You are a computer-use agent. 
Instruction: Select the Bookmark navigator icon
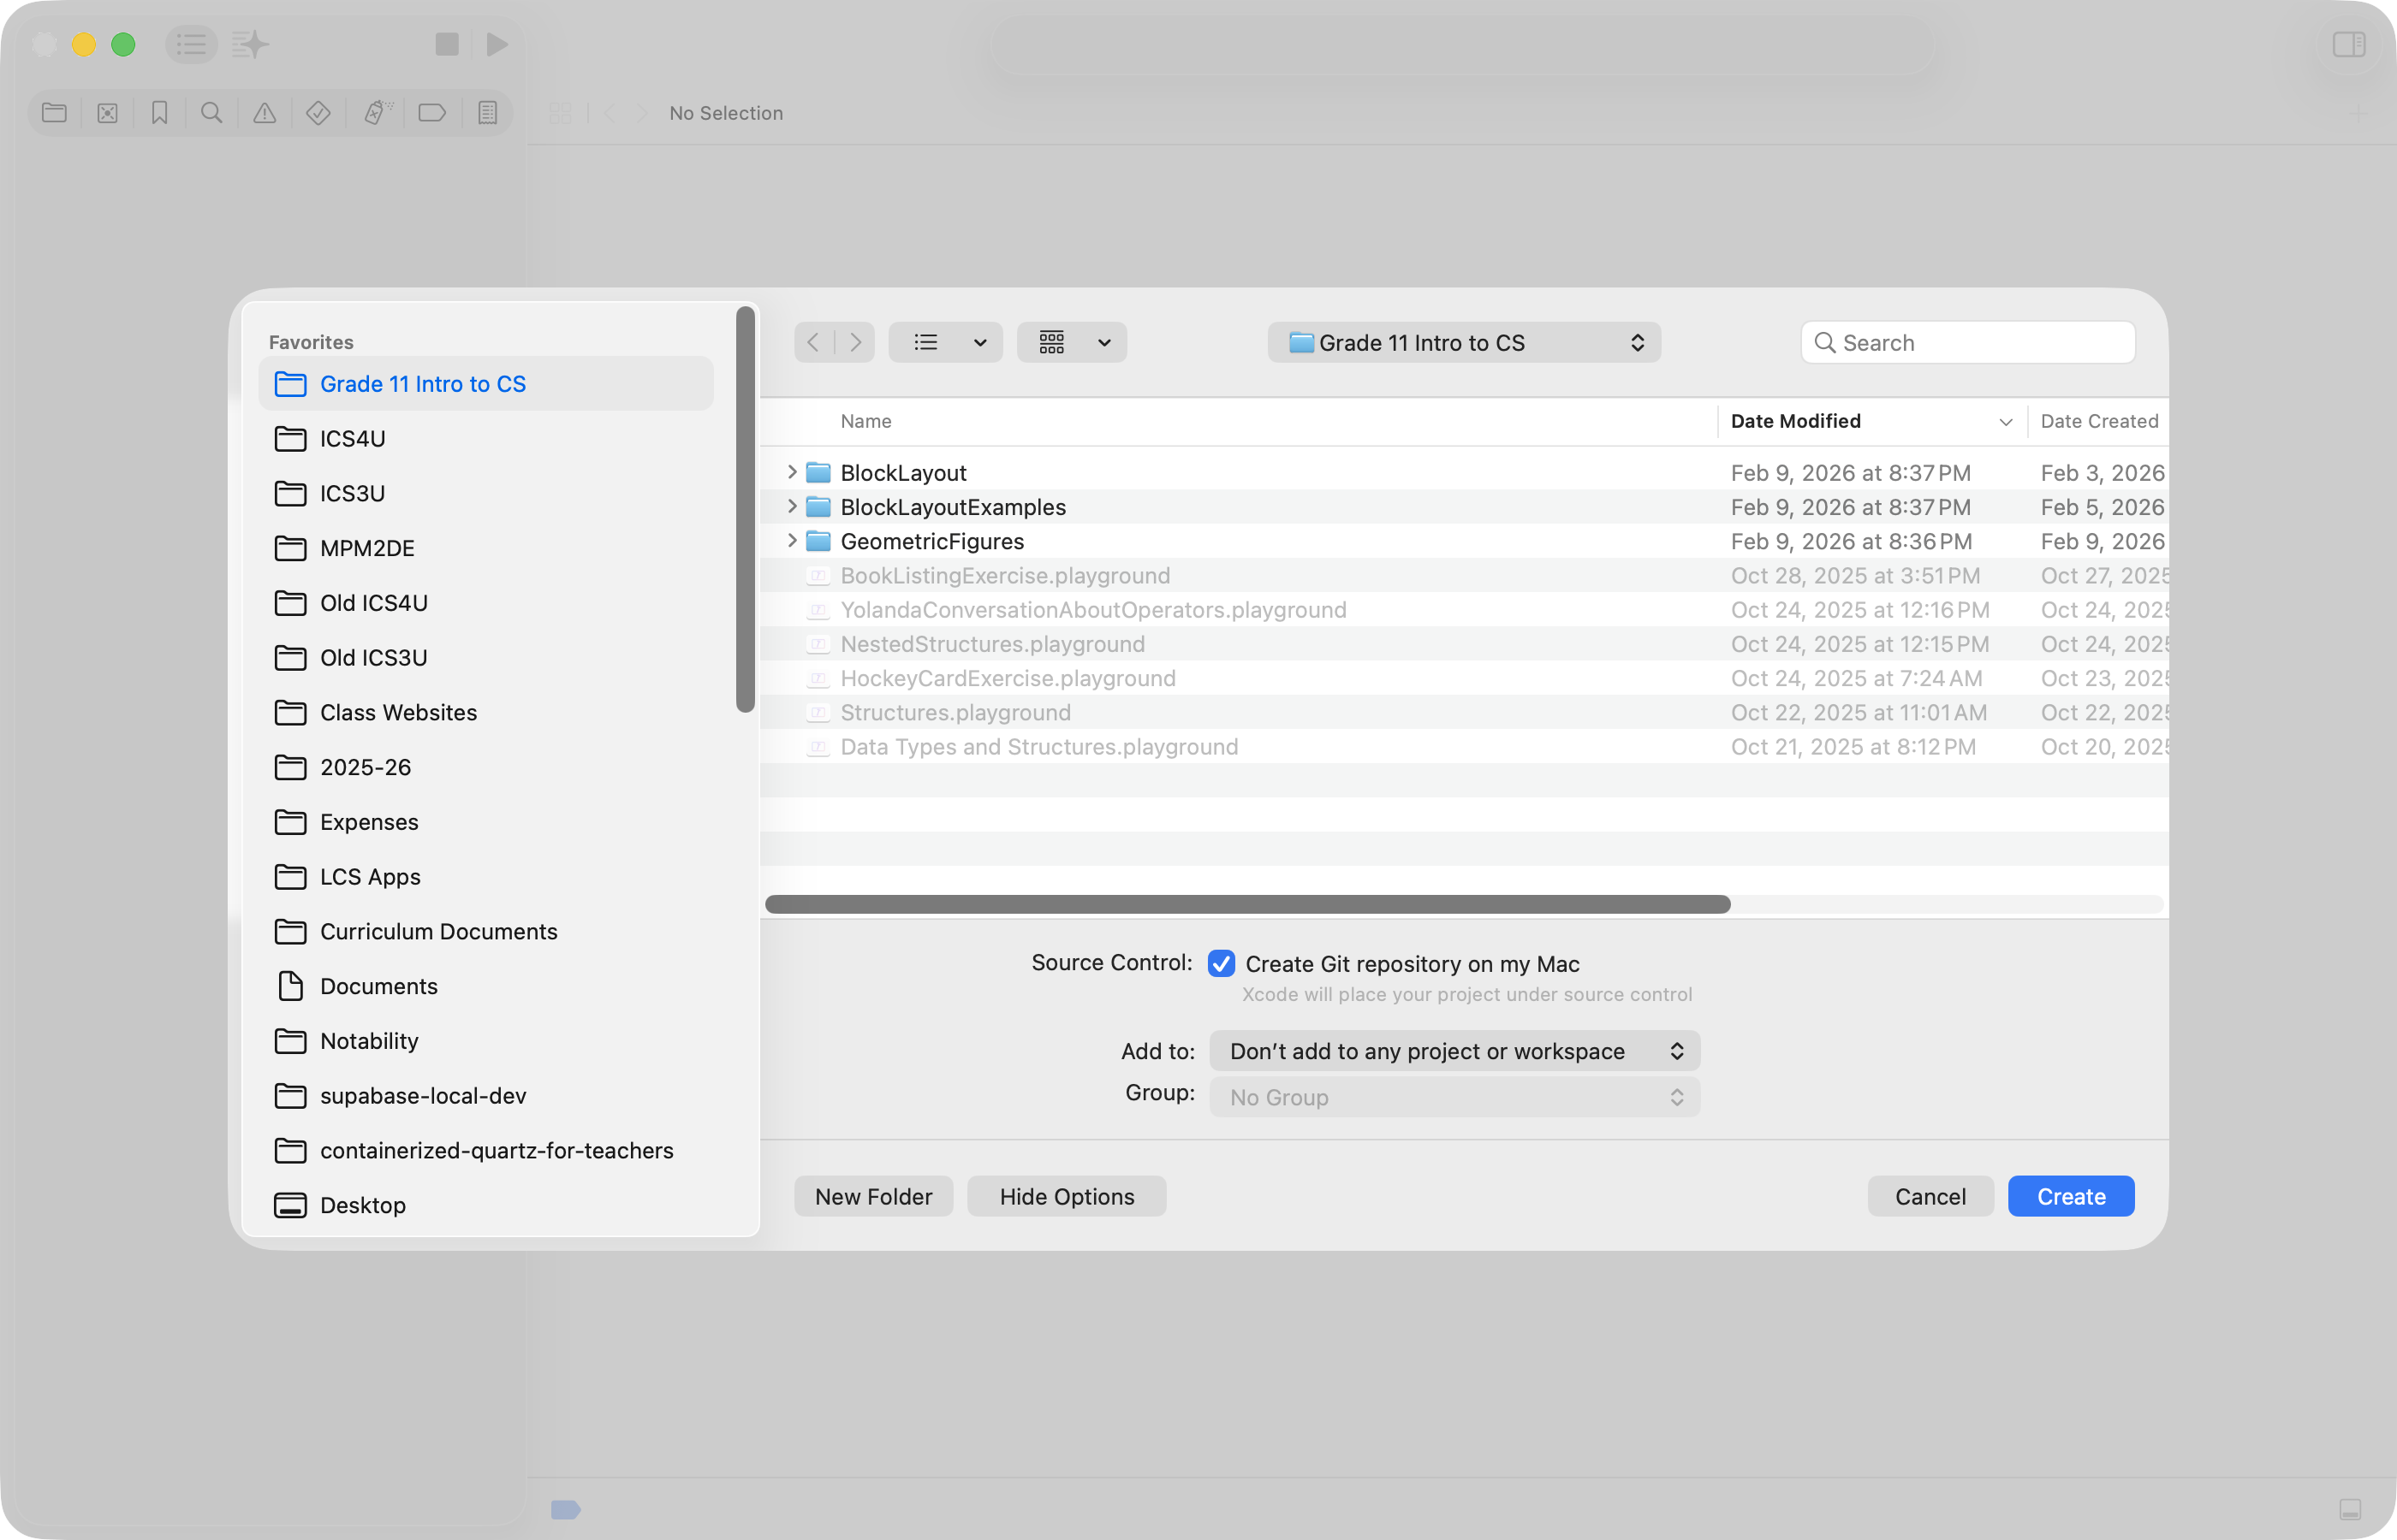159,113
